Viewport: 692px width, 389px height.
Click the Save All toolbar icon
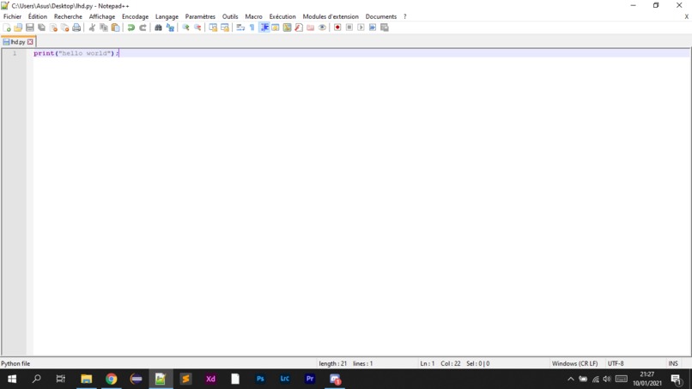pyautogui.click(x=41, y=27)
